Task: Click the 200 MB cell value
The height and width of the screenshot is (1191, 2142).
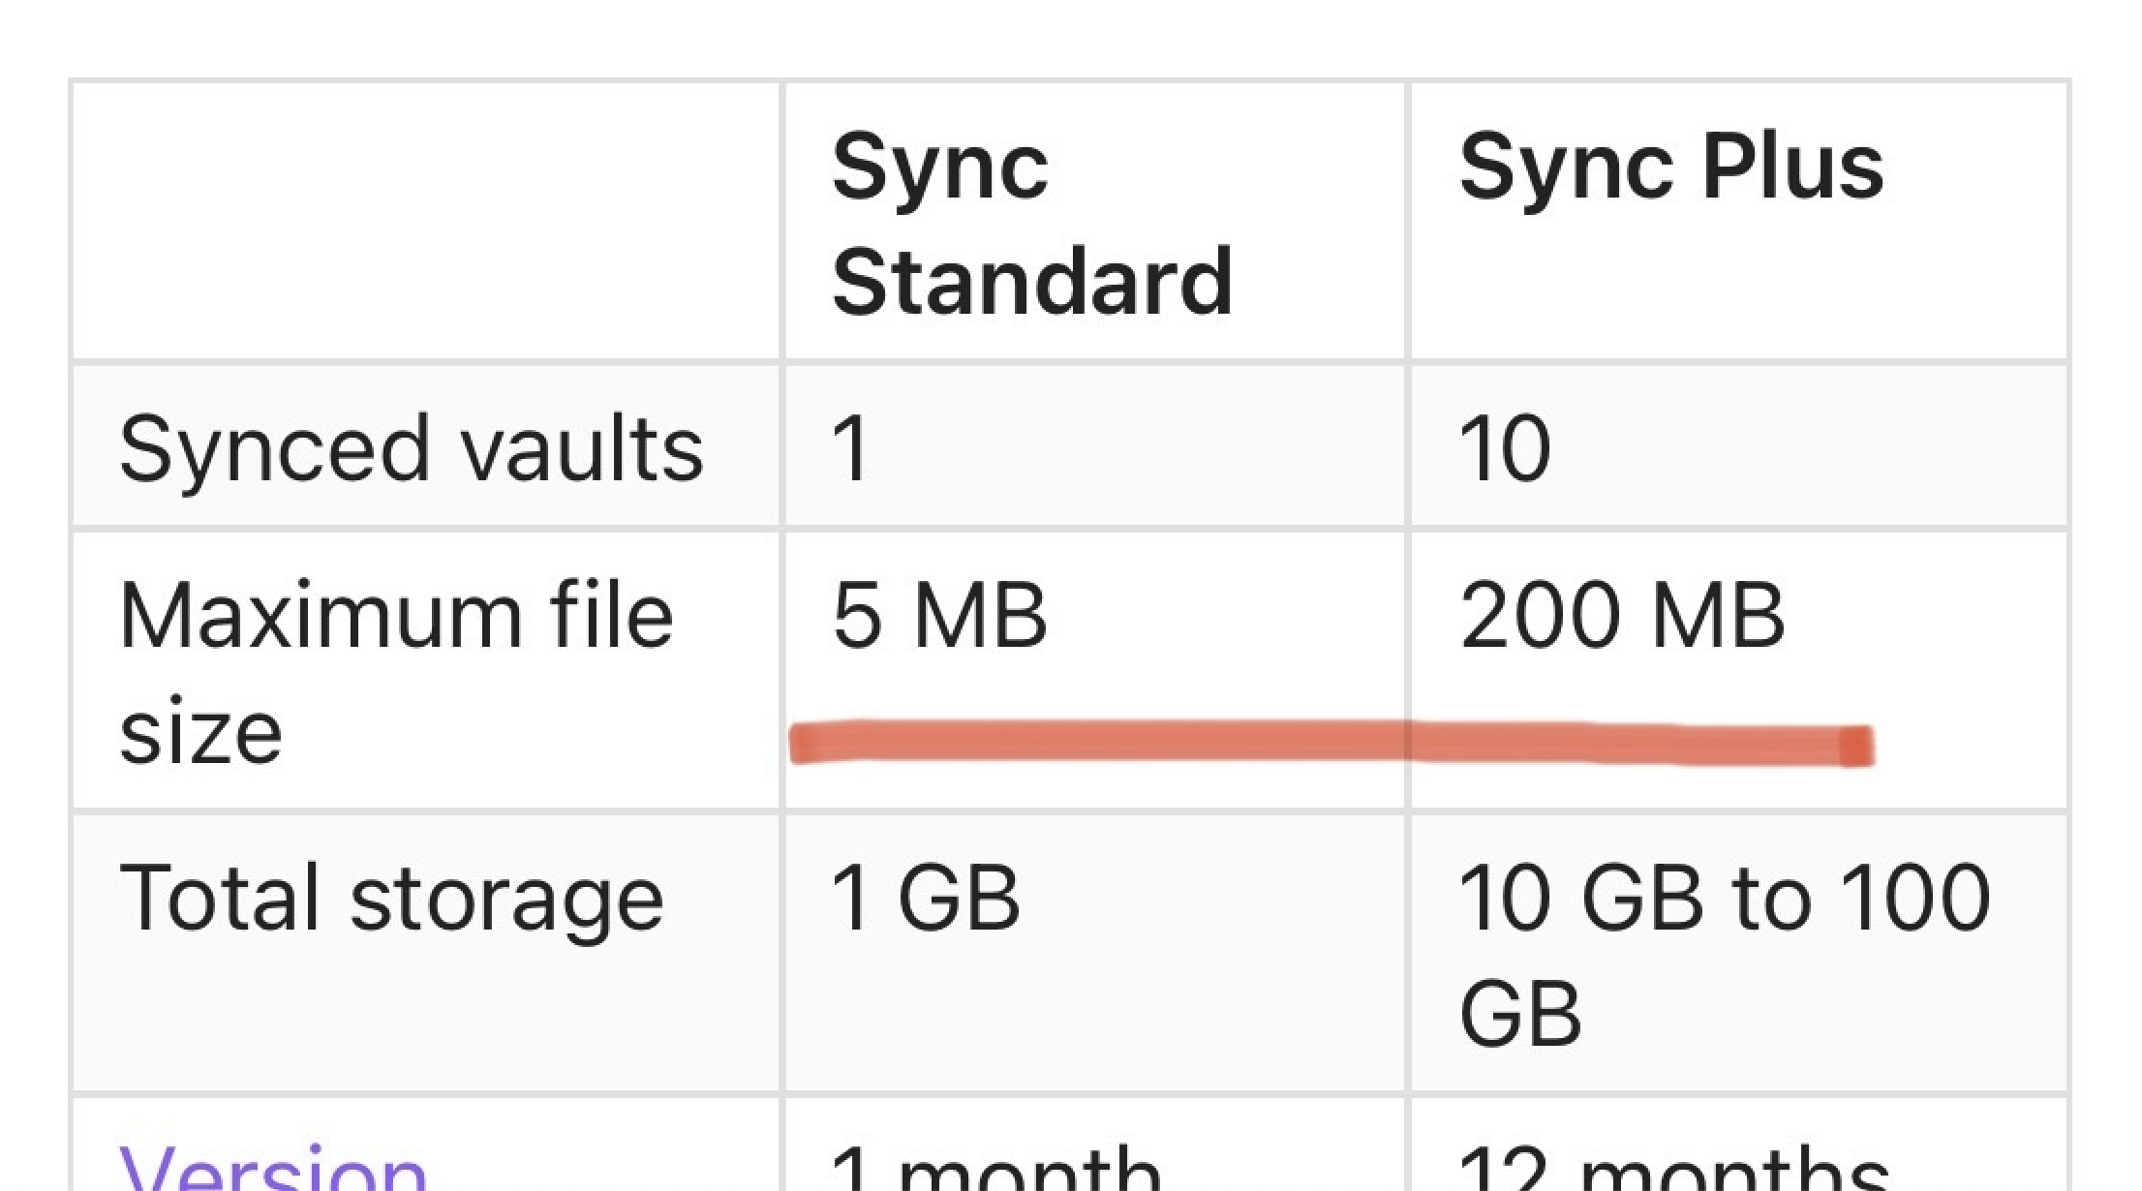Action: pyautogui.click(x=1621, y=616)
